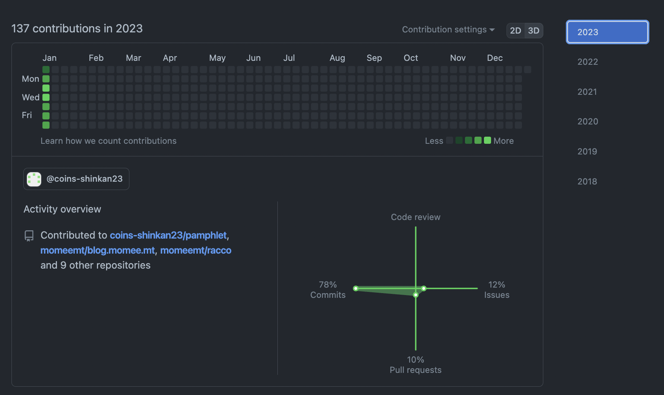Click the 10% Pull requests chart label
Viewport: 664px width, 395px height.
click(x=415, y=365)
